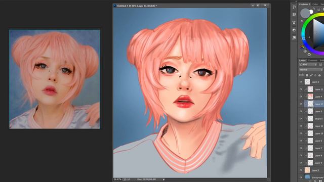This screenshot has width=324, height=182.
Task: Hide Layer 11 using its eye icon
Action: [x=301, y=89]
